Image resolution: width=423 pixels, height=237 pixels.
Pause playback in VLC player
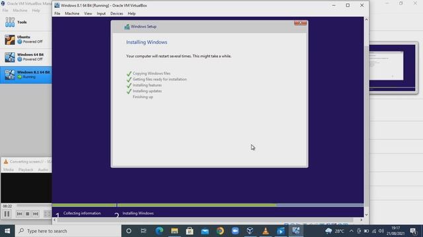click(x=7, y=214)
